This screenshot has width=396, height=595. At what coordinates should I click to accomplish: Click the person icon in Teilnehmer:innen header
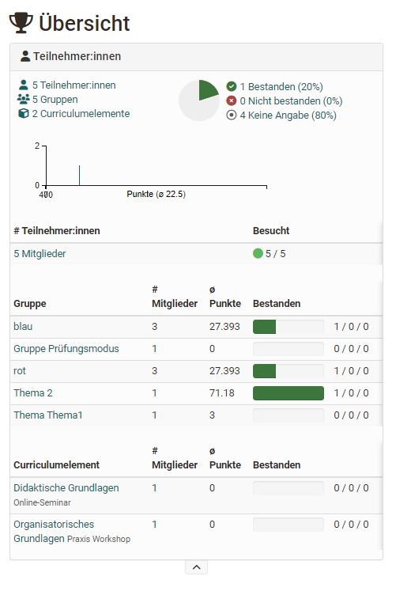[x=25, y=56]
